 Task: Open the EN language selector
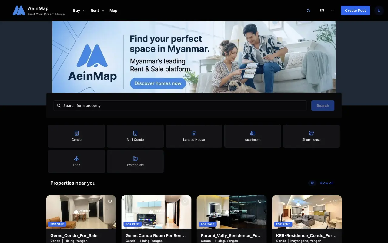(x=326, y=11)
